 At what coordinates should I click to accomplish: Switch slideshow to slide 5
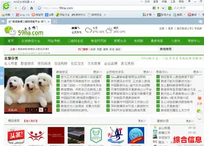click(46, 110)
